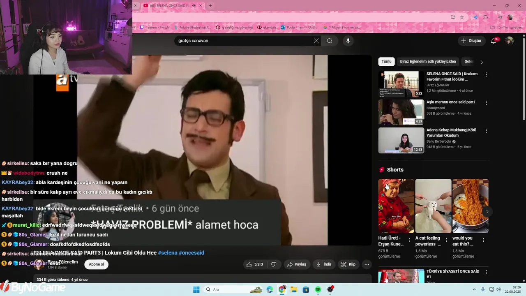
Task: Open the YouTube account avatar menu
Action: tap(509, 40)
